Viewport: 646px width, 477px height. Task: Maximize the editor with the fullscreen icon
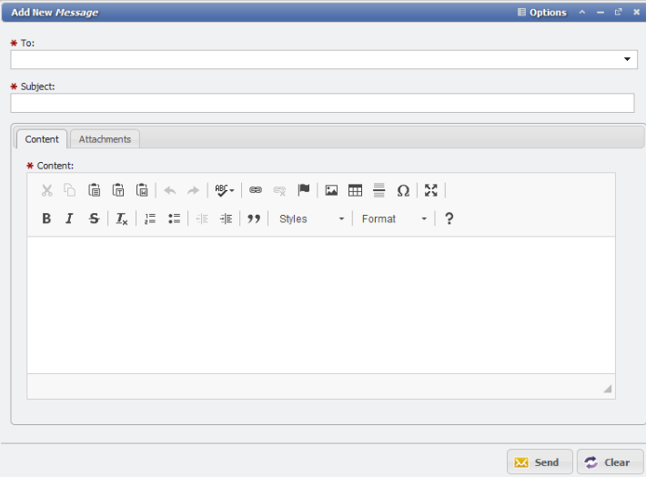[431, 190]
